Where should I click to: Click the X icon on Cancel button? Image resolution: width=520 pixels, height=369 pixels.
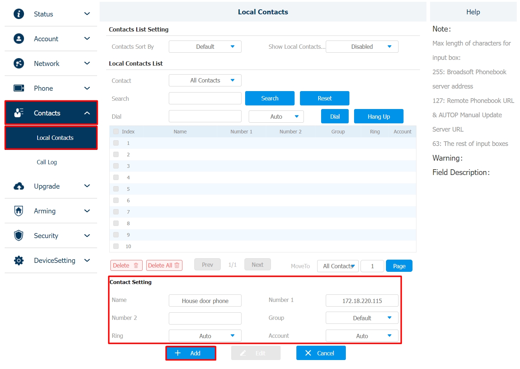(x=308, y=353)
